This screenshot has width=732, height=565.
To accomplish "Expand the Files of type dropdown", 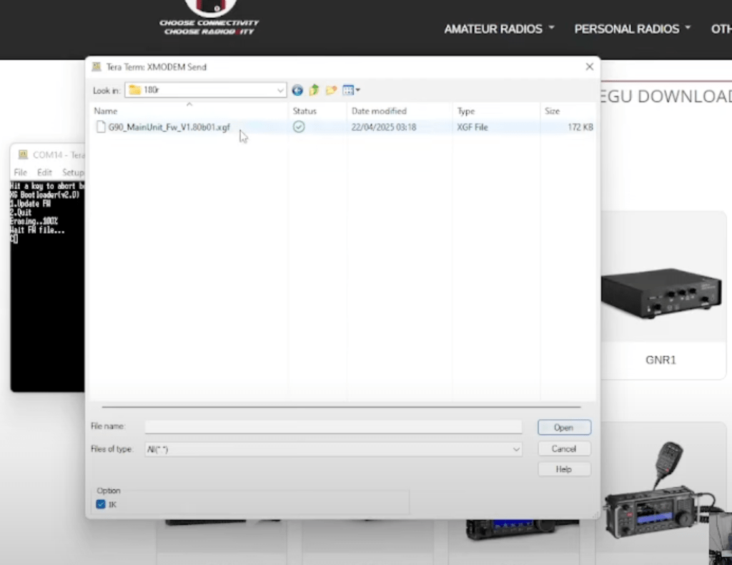I will [515, 449].
